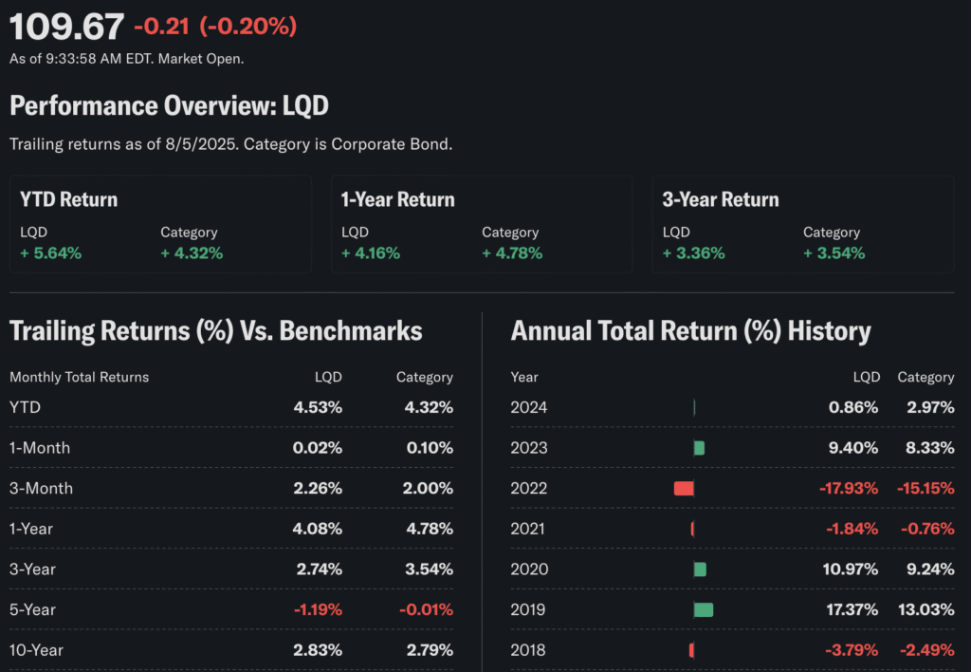The image size is (971, 672).
Task: Click the green 2019 return bar
Action: [704, 610]
